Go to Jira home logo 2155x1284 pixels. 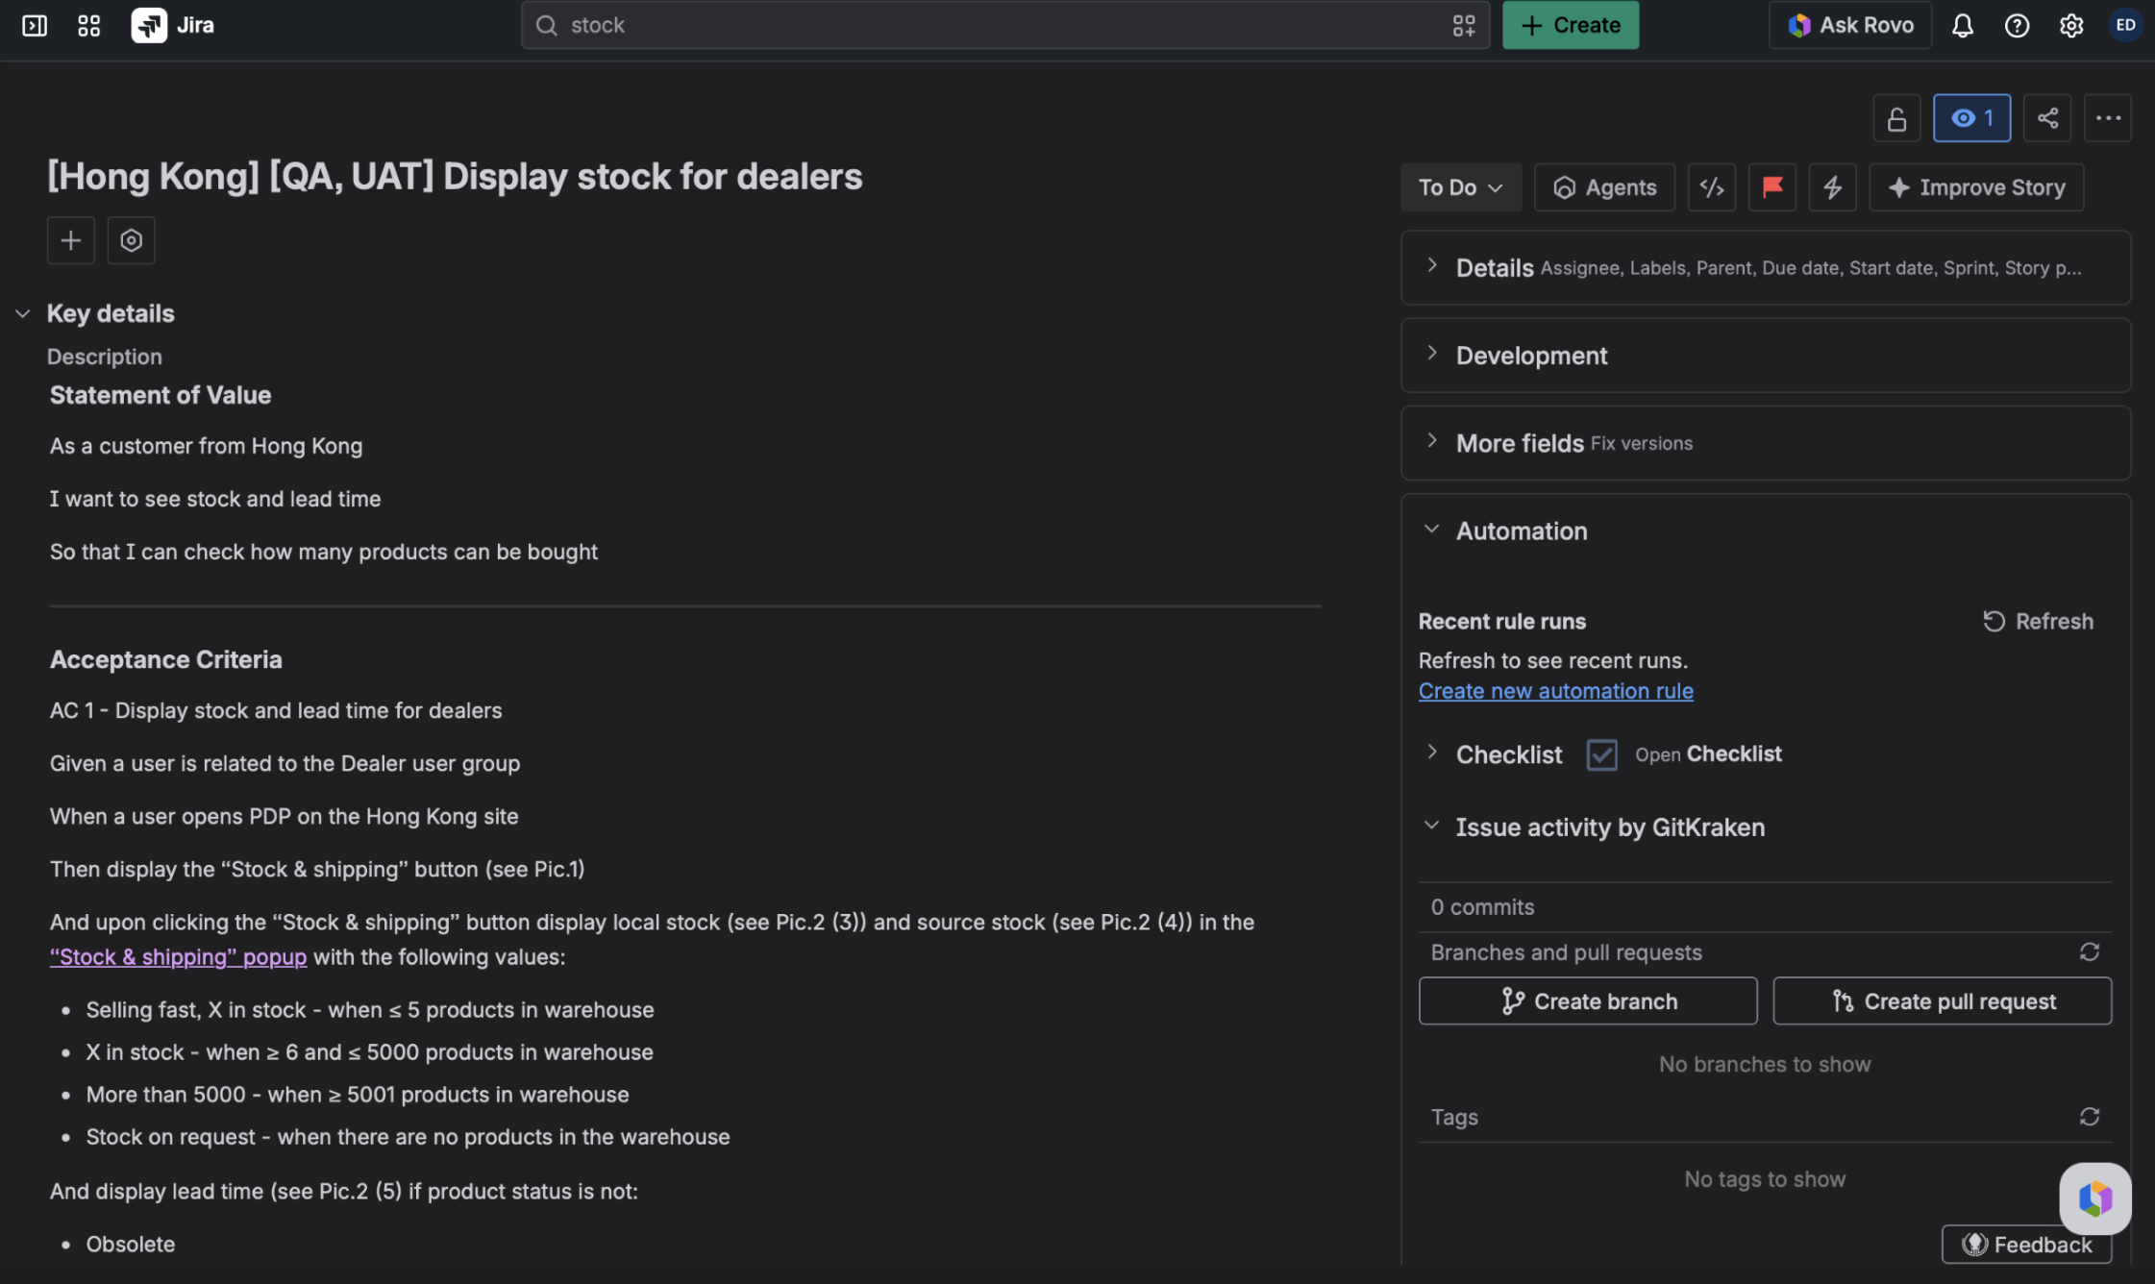coord(173,26)
